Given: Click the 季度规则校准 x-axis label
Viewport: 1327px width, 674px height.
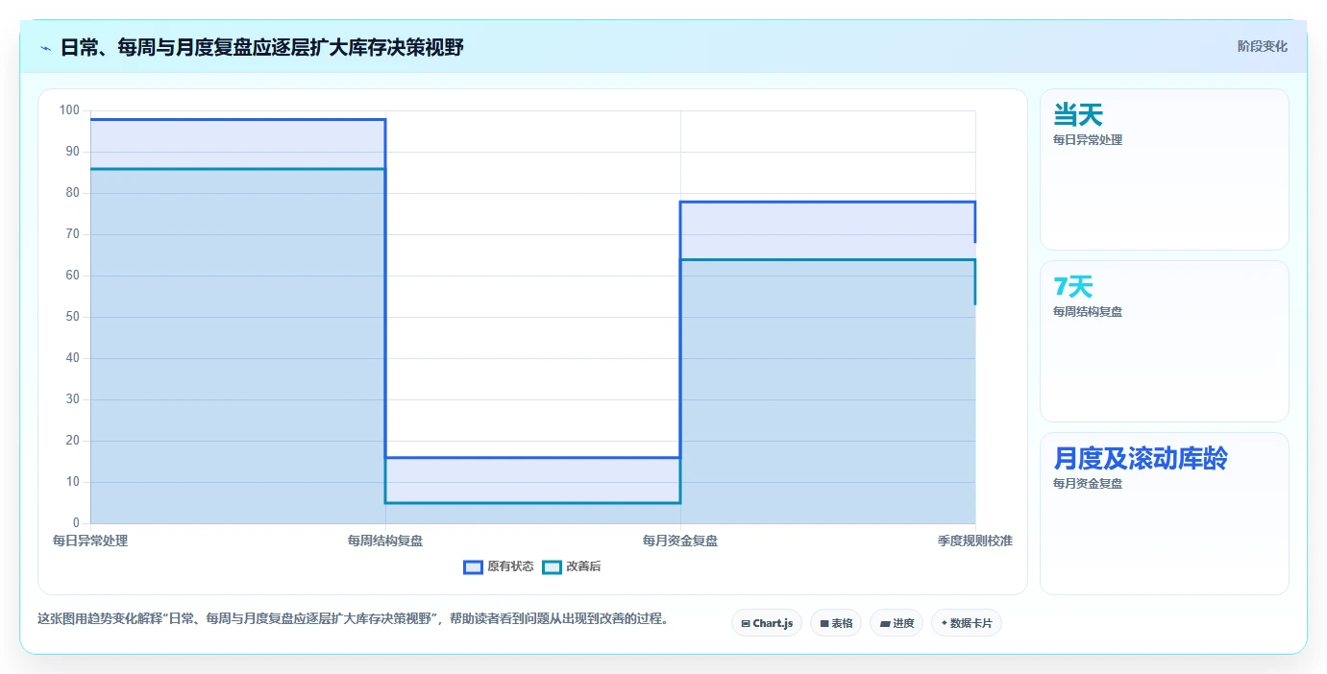Looking at the screenshot, I should (x=975, y=541).
